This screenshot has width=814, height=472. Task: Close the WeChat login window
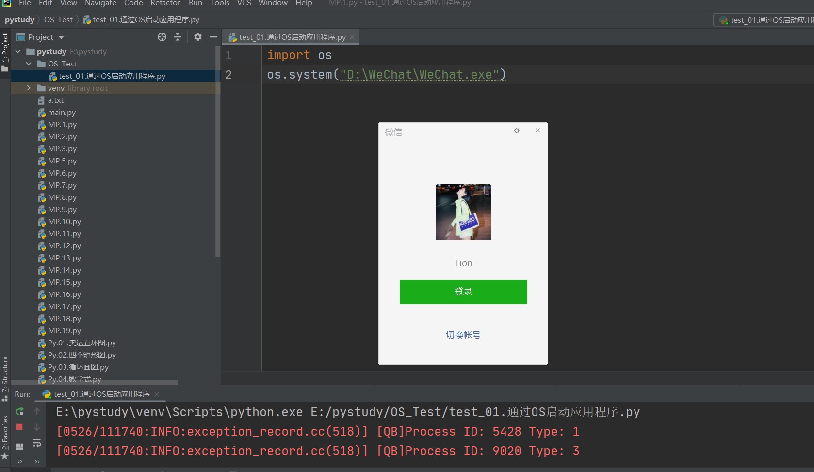point(537,130)
